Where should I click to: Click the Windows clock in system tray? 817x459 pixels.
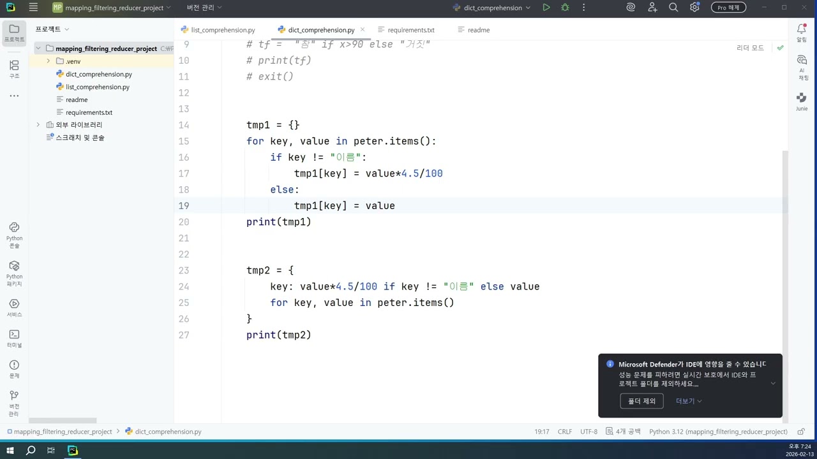coord(798,450)
